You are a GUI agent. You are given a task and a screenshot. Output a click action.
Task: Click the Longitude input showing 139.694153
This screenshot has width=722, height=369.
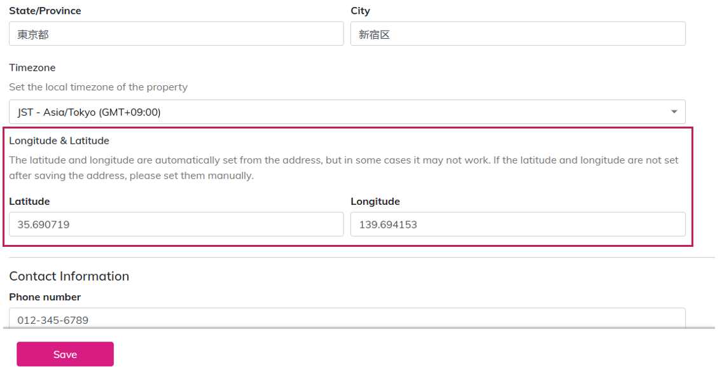[517, 225]
